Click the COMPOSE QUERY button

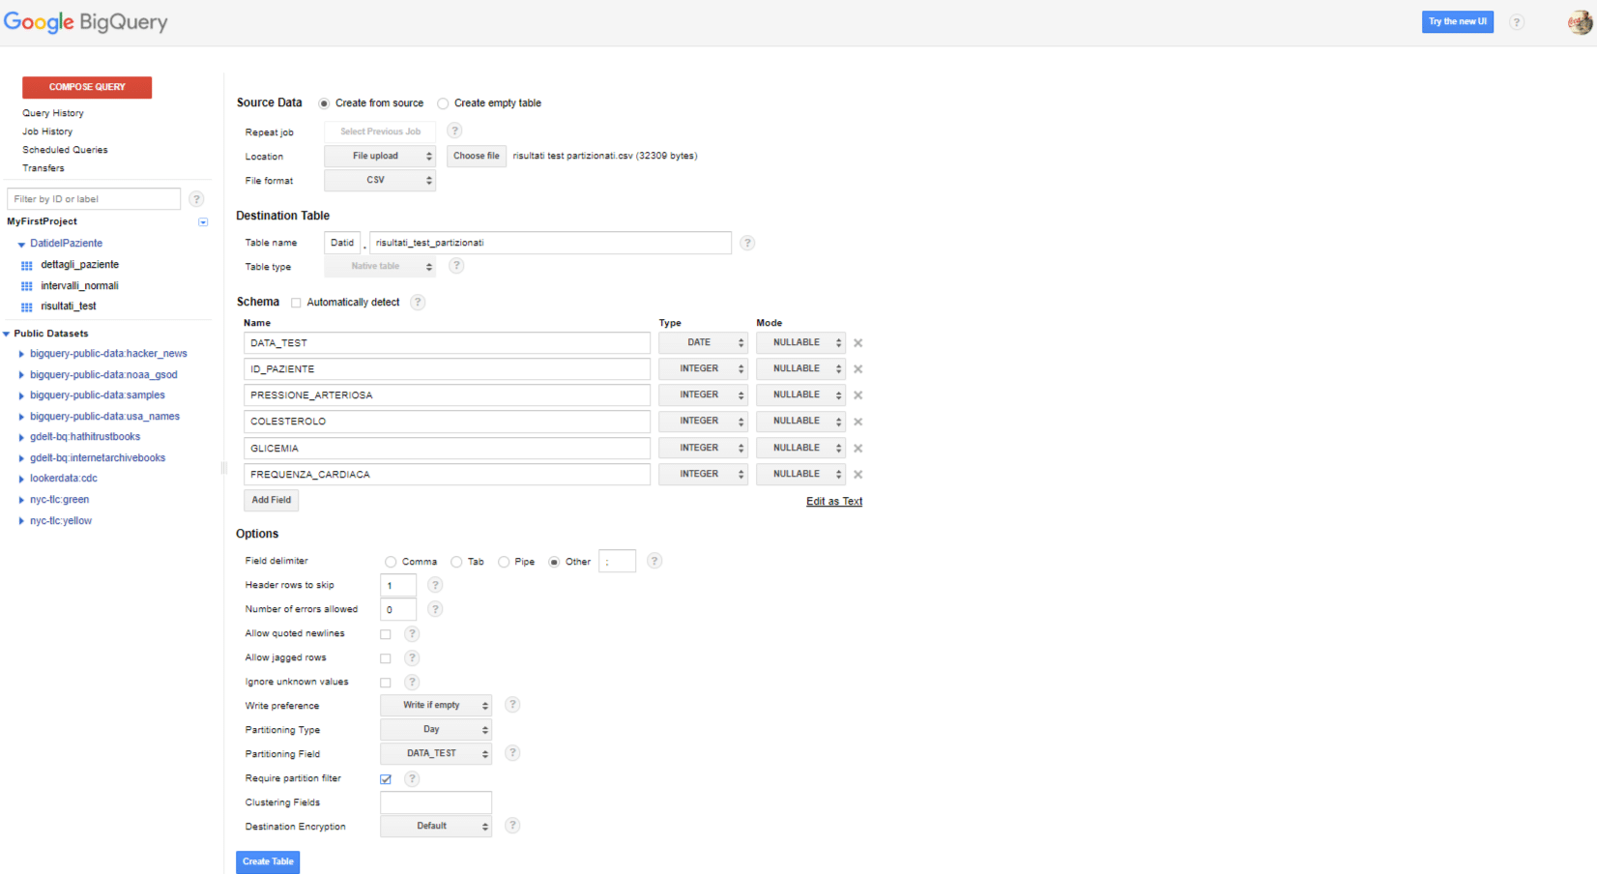(x=87, y=87)
